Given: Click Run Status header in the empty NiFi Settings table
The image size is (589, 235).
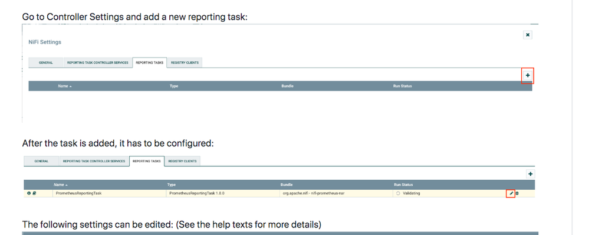Looking at the screenshot, I should (402, 86).
